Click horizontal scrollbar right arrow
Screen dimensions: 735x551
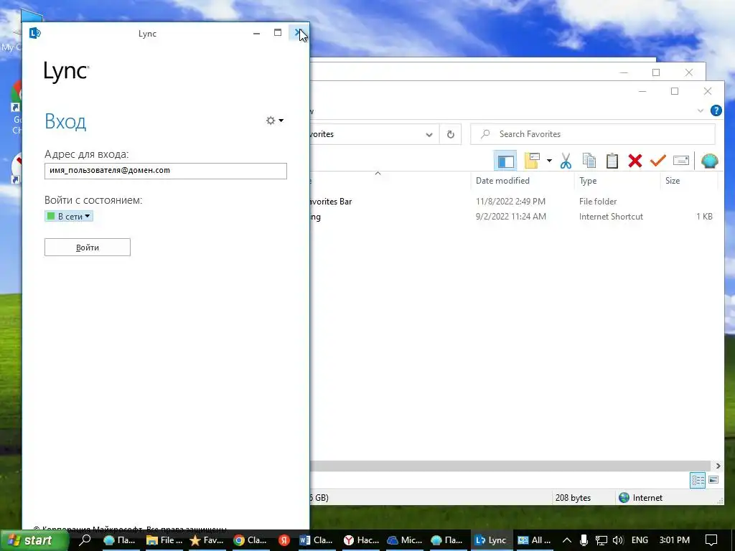tap(718, 466)
